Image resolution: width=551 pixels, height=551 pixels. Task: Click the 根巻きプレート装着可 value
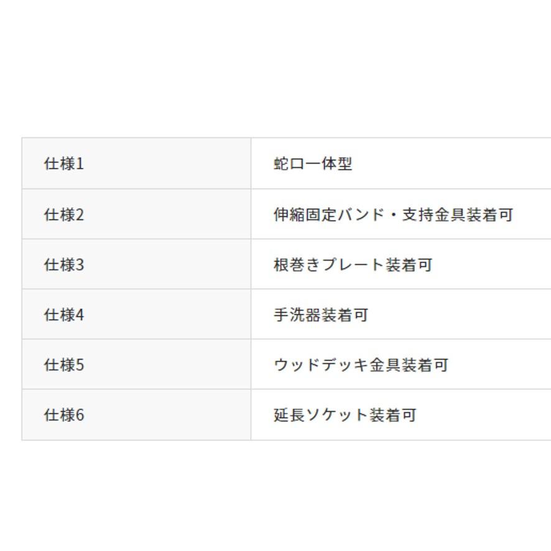tap(353, 265)
